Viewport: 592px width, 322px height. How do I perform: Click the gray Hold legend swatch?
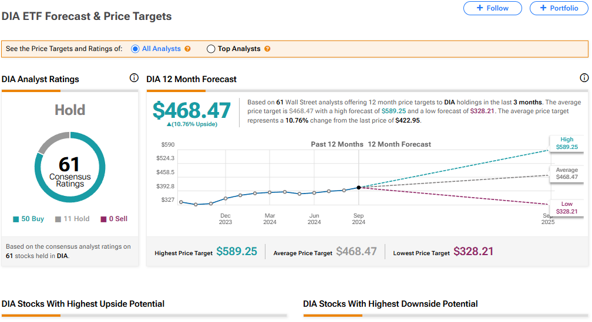[x=58, y=219]
